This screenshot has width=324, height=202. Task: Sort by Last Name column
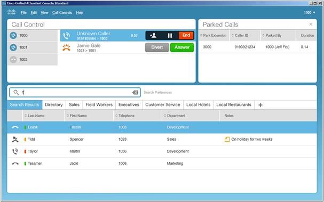pos(43,116)
